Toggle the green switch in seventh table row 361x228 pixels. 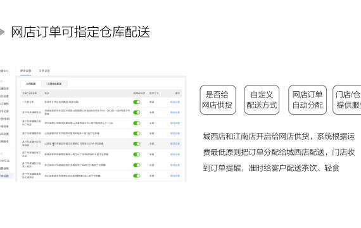(137, 165)
